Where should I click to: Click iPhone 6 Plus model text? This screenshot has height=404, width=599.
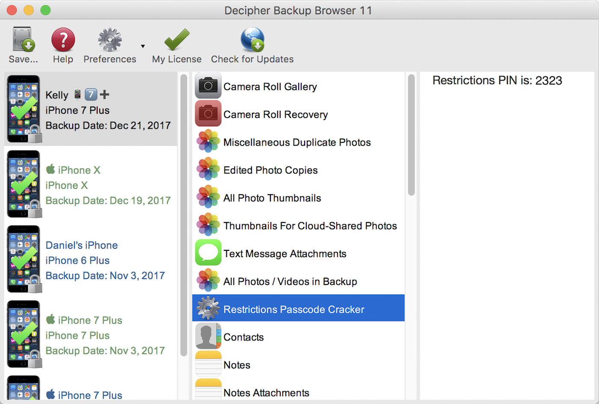point(77,260)
